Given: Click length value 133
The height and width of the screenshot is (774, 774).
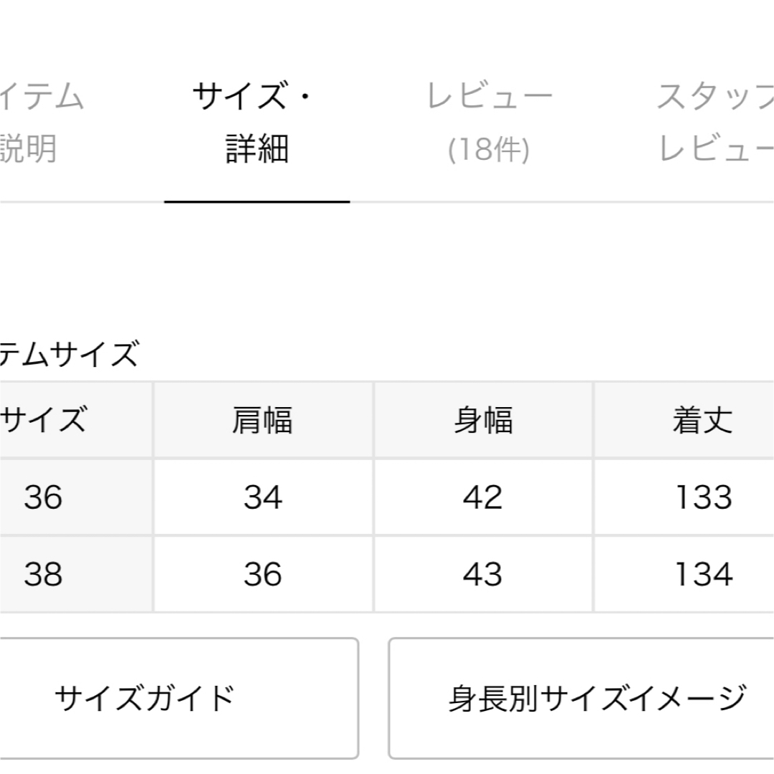Looking at the screenshot, I should tap(704, 497).
